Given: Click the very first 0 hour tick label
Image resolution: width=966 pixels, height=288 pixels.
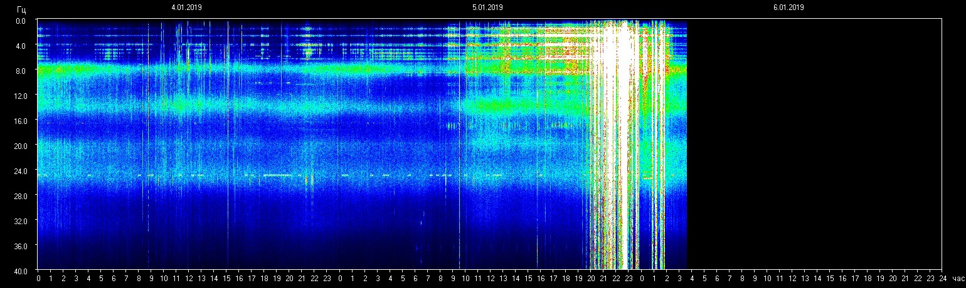Looking at the screenshot, I should tap(38, 279).
